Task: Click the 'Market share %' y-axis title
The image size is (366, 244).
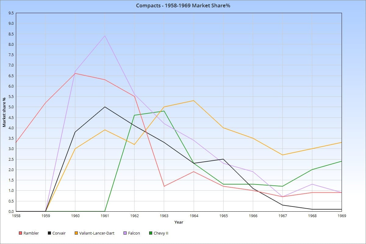Action: click(x=4, y=112)
